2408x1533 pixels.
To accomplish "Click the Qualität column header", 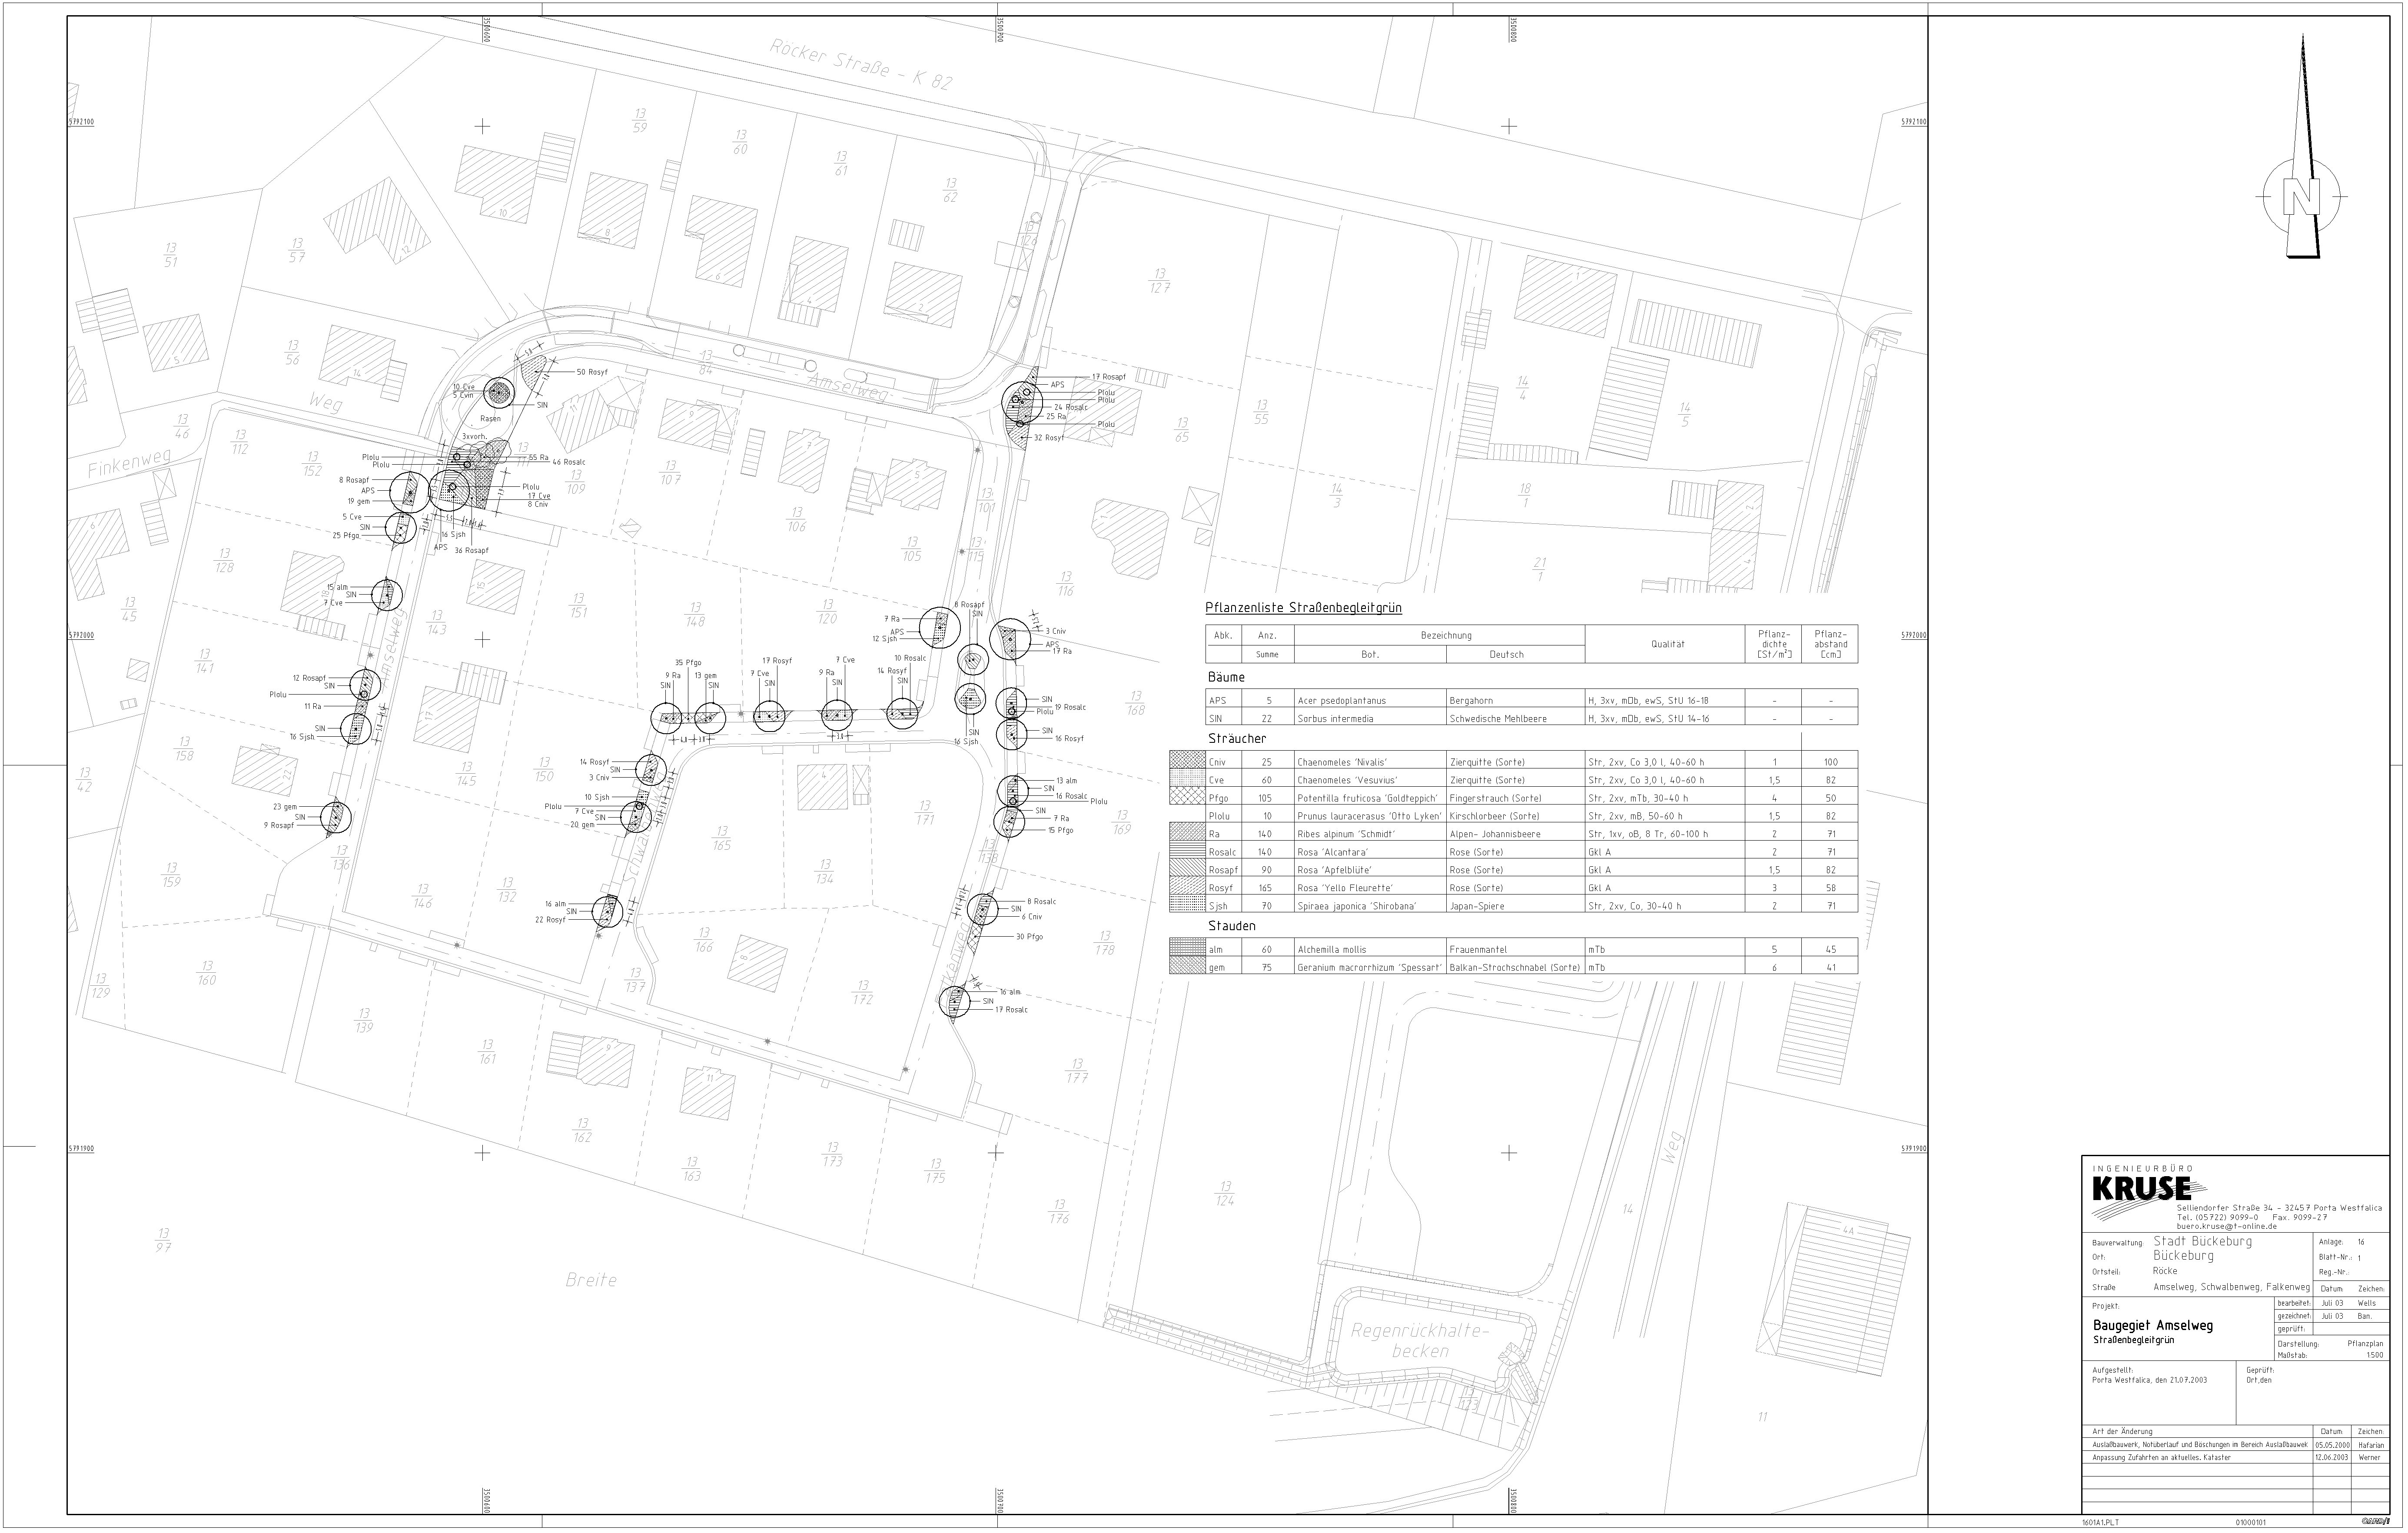I will pyautogui.click(x=1667, y=645).
